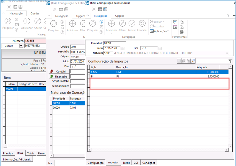The height and width of the screenshot is (166, 236).
Task: Click the Adicionar plus icon in Configuração das Naturezas
Action: pyautogui.click(x=111, y=24)
